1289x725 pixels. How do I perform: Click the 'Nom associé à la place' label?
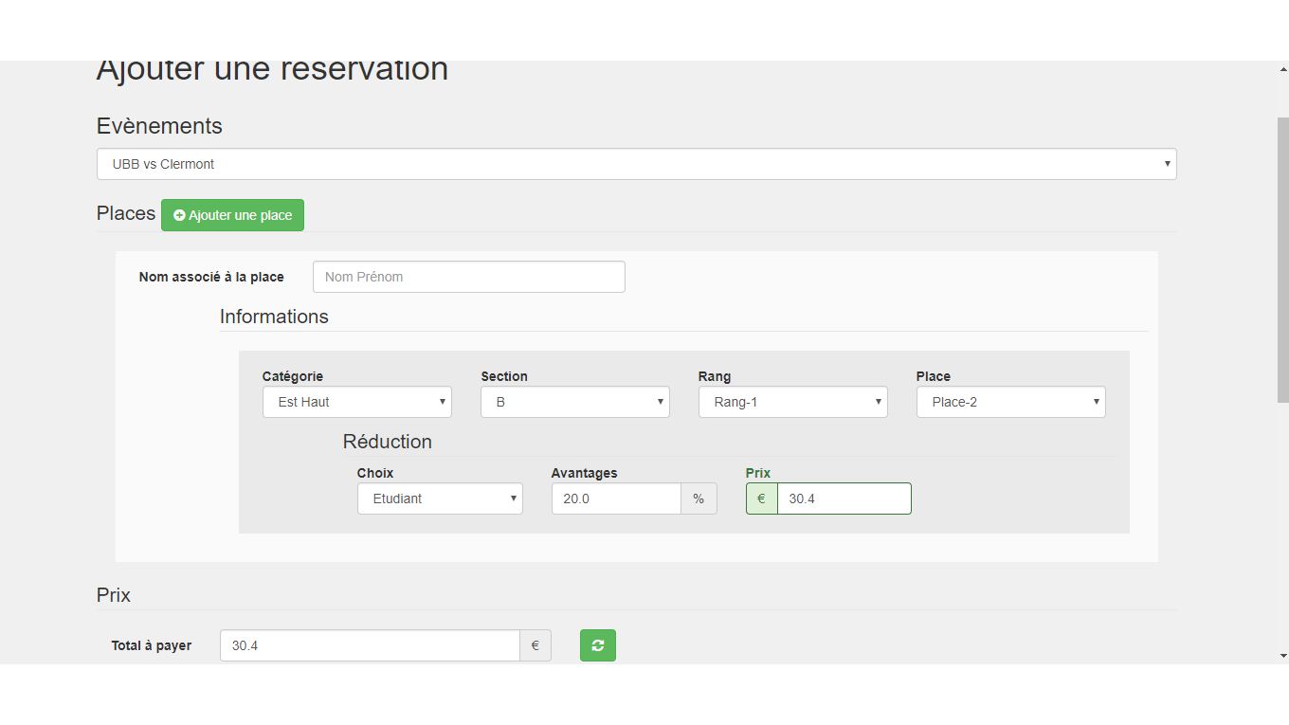(x=211, y=277)
